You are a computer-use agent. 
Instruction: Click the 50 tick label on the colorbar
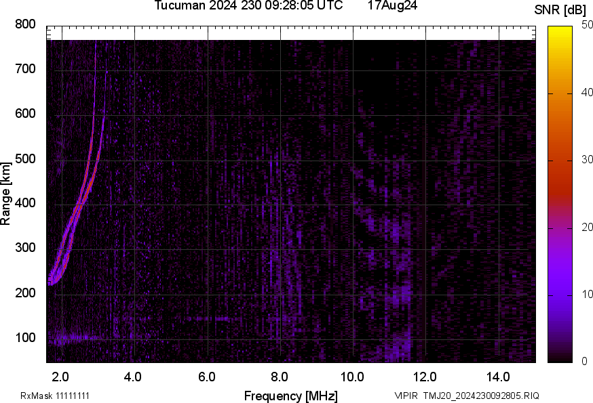pyautogui.click(x=587, y=26)
